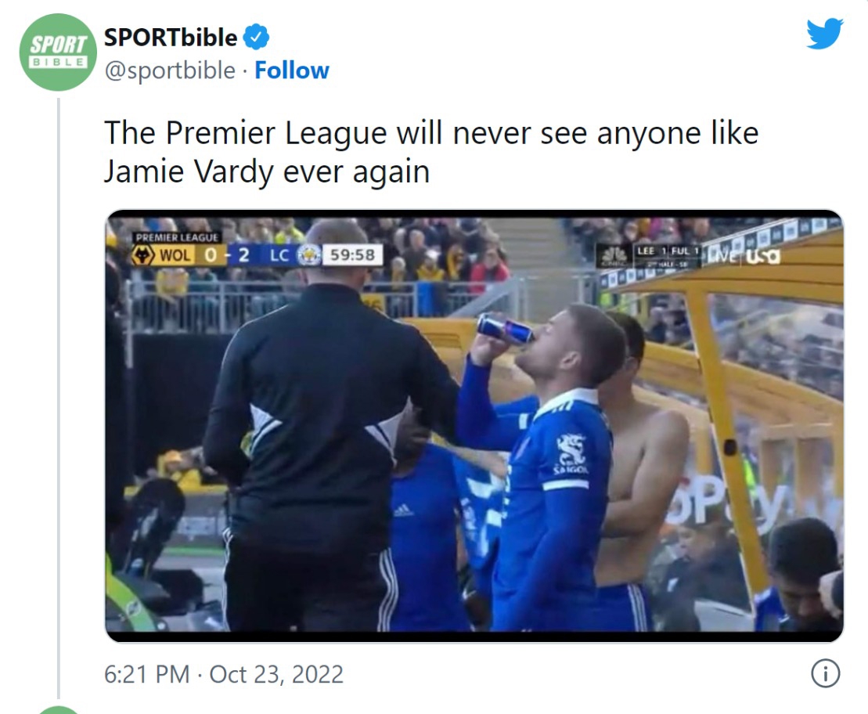Click the 59:58 match clock in video
This screenshot has height=714, width=868.
[x=352, y=254]
